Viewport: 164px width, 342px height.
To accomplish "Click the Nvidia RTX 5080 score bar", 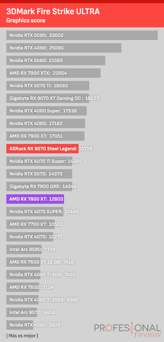I will click(56, 60).
